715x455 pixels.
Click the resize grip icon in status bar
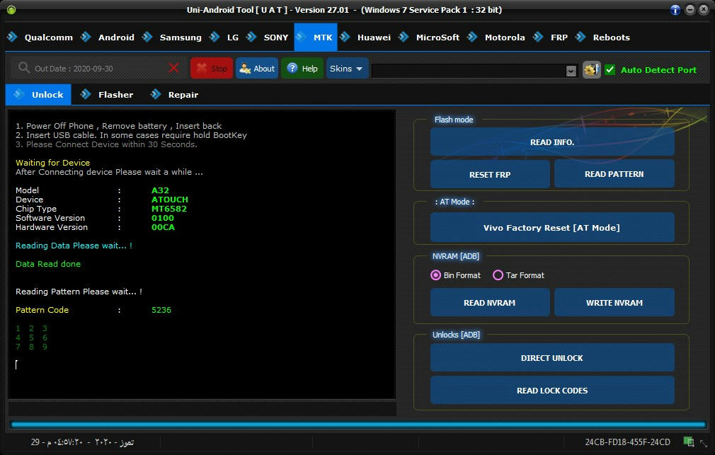click(x=704, y=443)
